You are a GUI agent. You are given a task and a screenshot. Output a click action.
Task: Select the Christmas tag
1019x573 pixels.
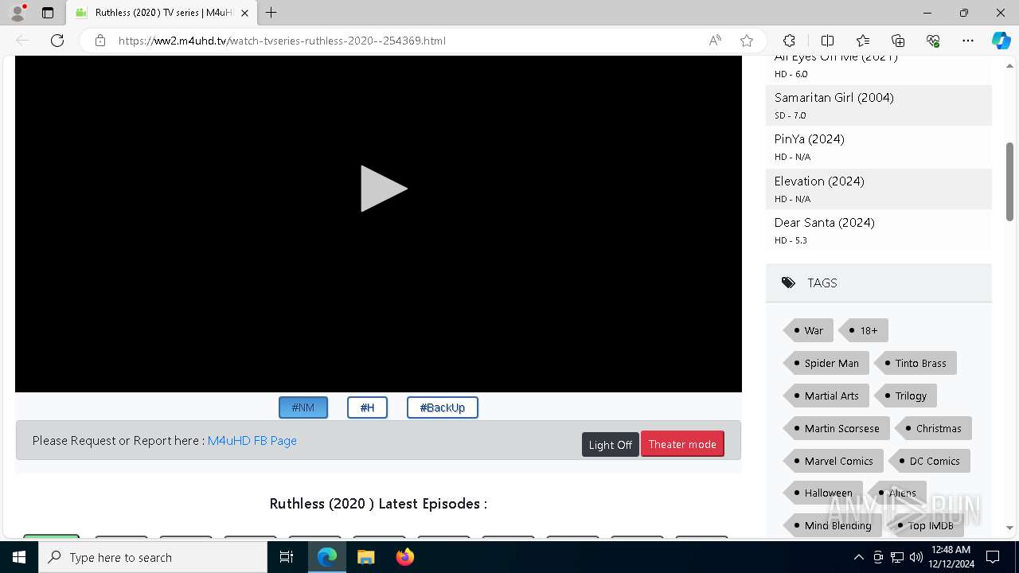click(934, 428)
